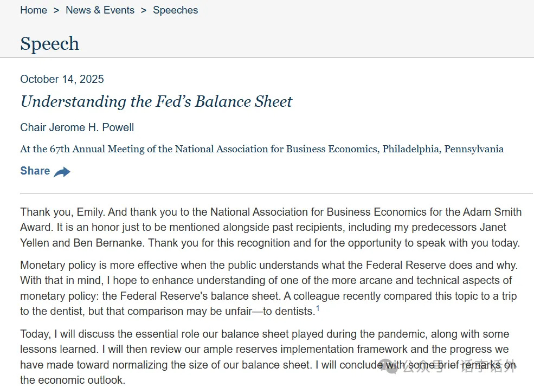Click the 67th Annual Meeting venue line
Viewport: 534px width, 387px height.
point(262,149)
